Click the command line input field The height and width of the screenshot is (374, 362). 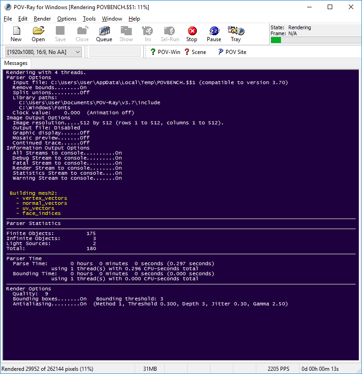coord(115,52)
